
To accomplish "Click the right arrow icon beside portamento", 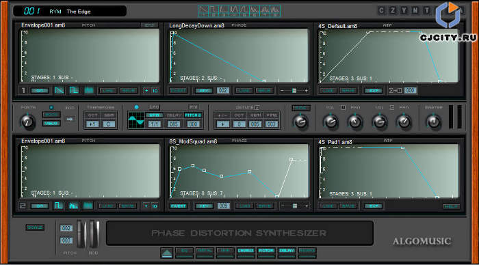I will (x=70, y=120).
